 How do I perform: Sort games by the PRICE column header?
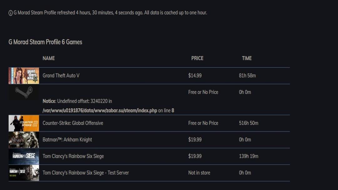point(197,58)
